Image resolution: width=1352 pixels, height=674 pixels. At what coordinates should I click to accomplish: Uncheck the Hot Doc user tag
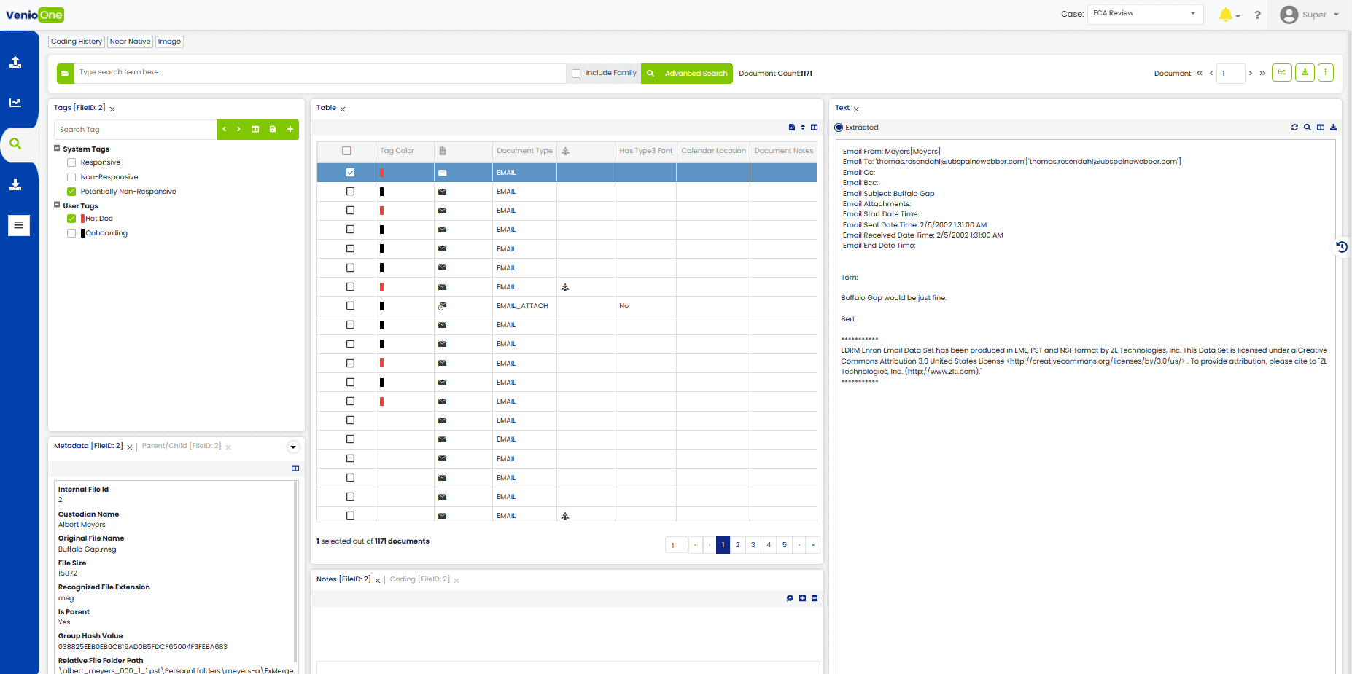(71, 219)
